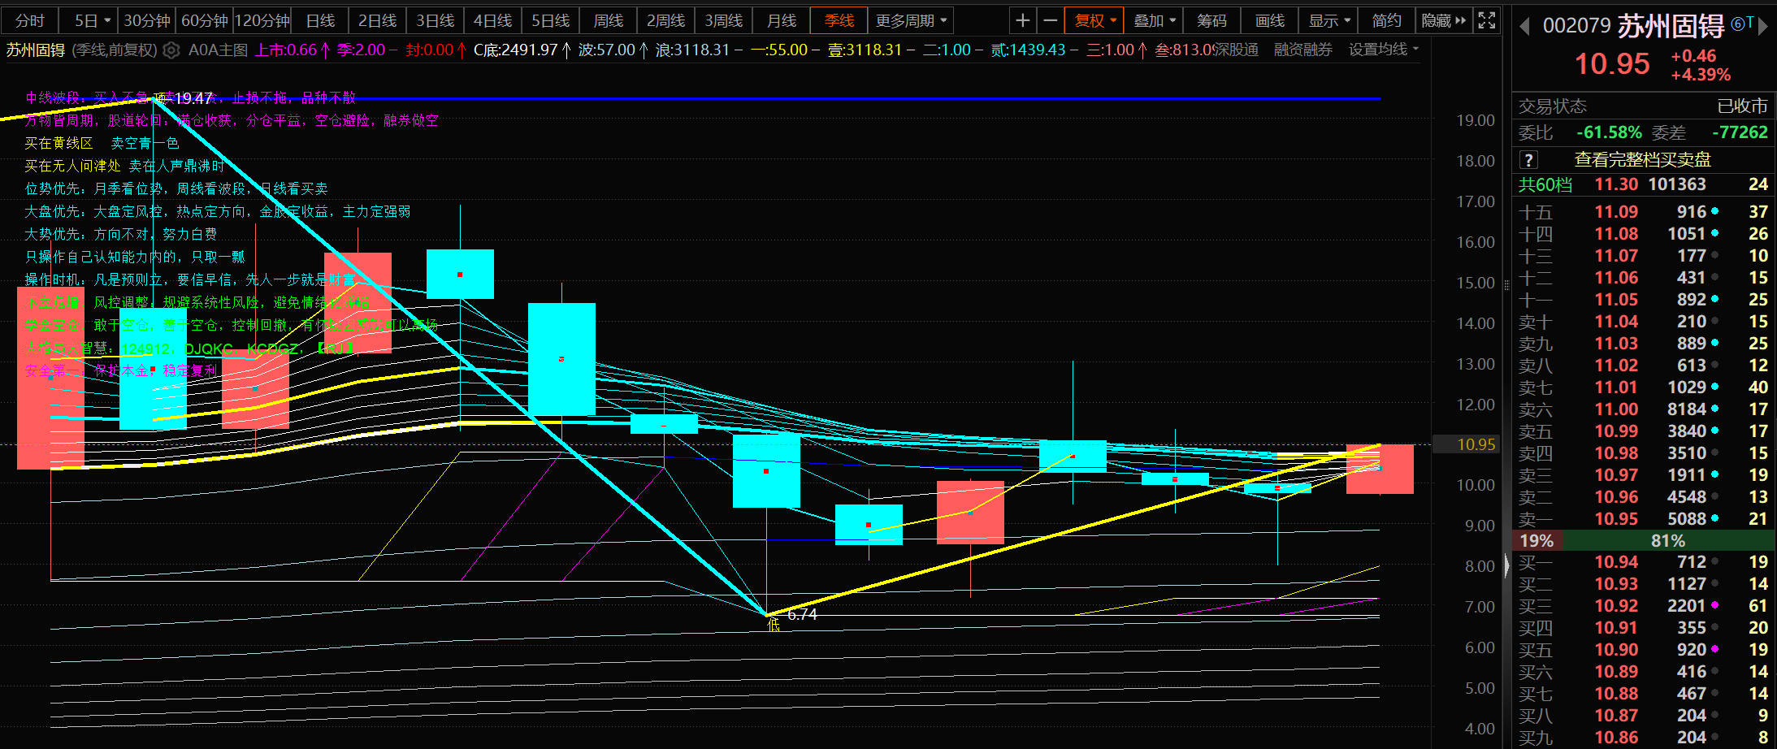Select 买五 bid row at 10.90

1644,650
